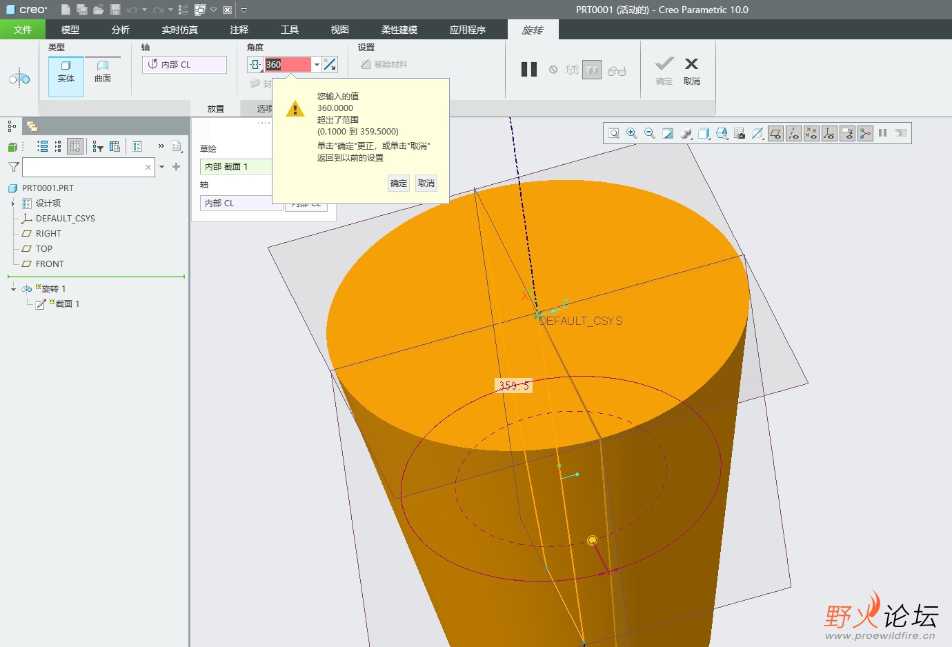Expand the 设计项 tree node
The width and height of the screenshot is (952, 647).
click(13, 203)
